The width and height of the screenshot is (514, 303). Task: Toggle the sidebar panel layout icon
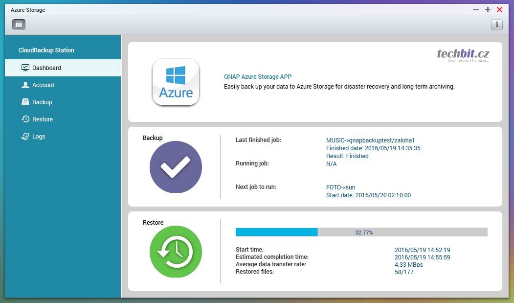coord(19,24)
